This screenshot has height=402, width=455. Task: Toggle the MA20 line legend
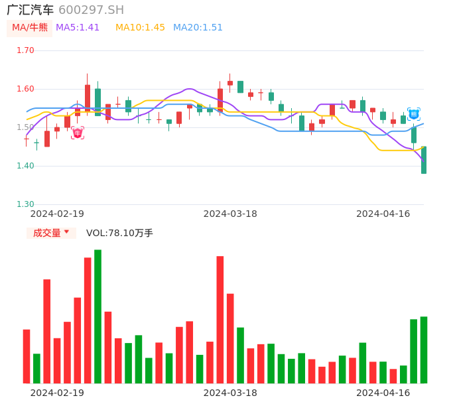tap(198, 28)
